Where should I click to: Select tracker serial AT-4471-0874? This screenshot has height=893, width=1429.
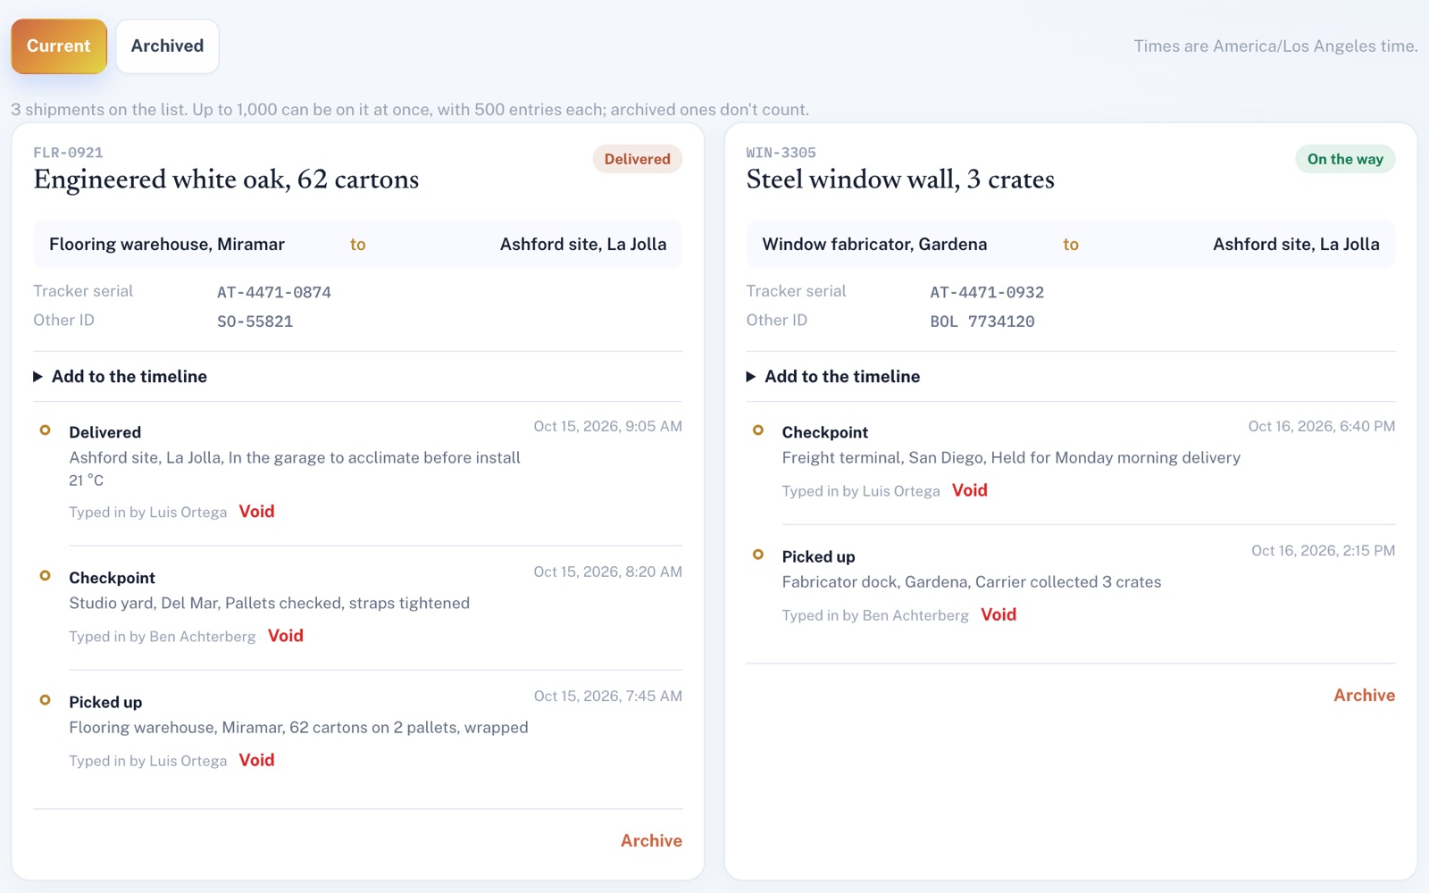click(274, 292)
